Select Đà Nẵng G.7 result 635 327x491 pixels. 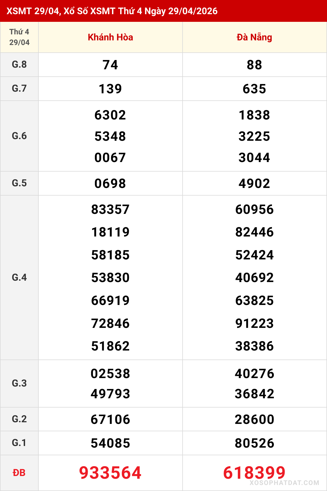pyautogui.click(x=254, y=89)
